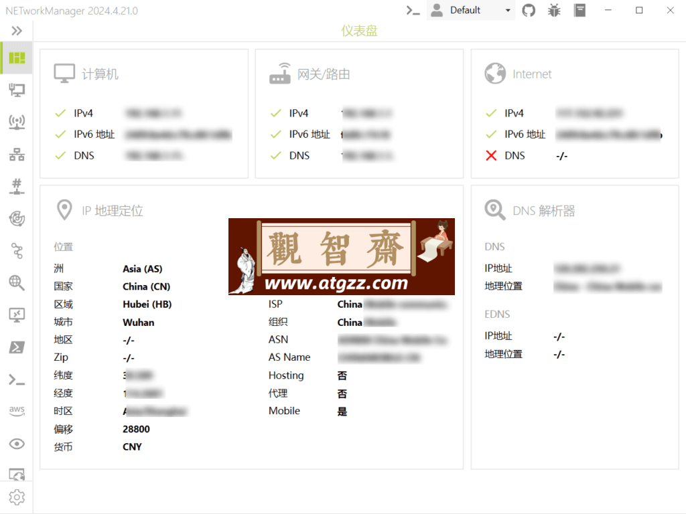Select offset value 28800
686x514 pixels.
(x=136, y=429)
